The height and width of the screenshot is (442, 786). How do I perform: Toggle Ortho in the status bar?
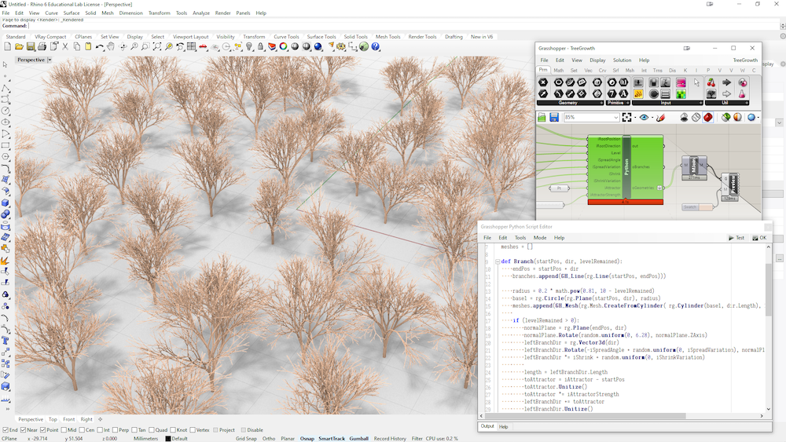coord(269,439)
